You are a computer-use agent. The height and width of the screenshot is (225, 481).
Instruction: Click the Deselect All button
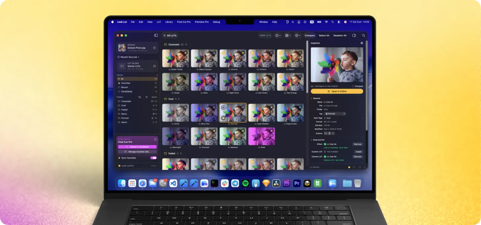[340, 35]
